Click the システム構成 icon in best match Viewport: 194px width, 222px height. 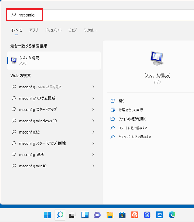pyautogui.click(x=14, y=61)
